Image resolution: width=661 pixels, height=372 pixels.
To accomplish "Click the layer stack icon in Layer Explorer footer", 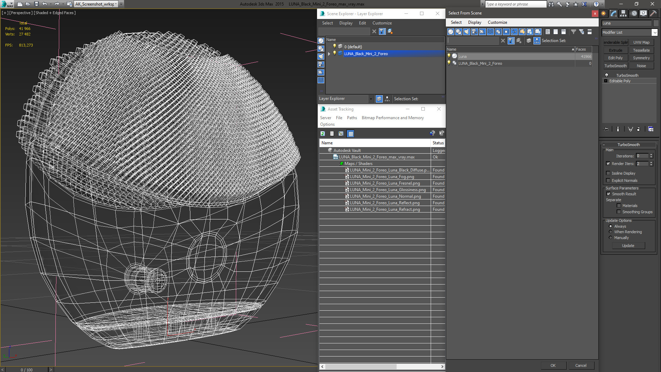I will click(x=379, y=99).
